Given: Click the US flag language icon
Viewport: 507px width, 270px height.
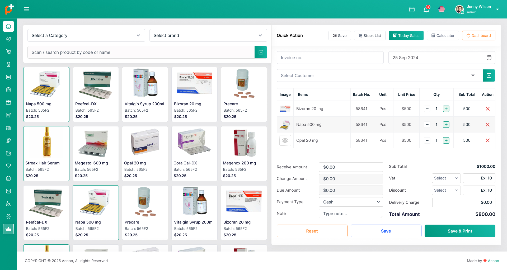Looking at the screenshot, I should [x=441, y=9].
